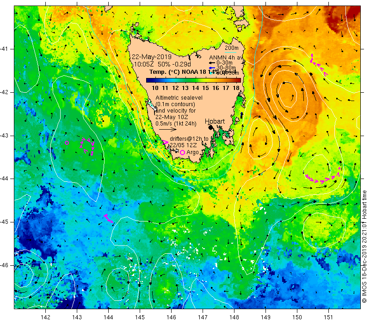Click the pink drifter arrow on southwest Tasmania coast
This screenshot has width=370, height=323.
tap(166, 142)
